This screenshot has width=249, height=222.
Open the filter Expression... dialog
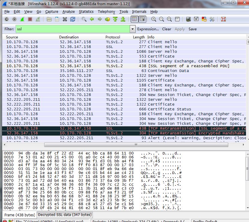click(148, 29)
